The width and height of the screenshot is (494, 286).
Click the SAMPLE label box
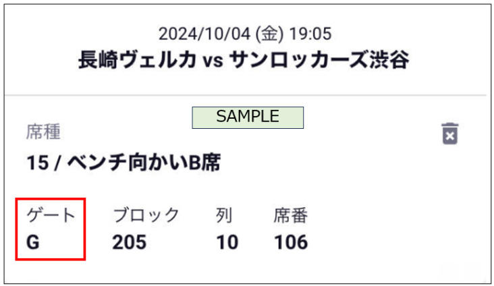point(248,117)
